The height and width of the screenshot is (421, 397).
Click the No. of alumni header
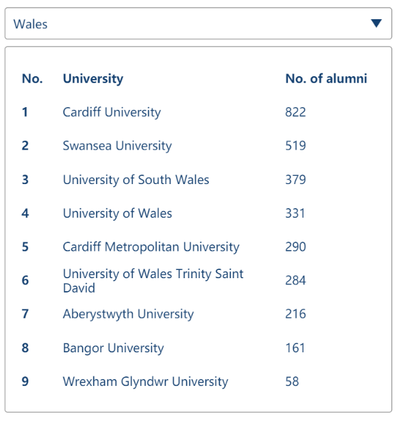click(326, 78)
